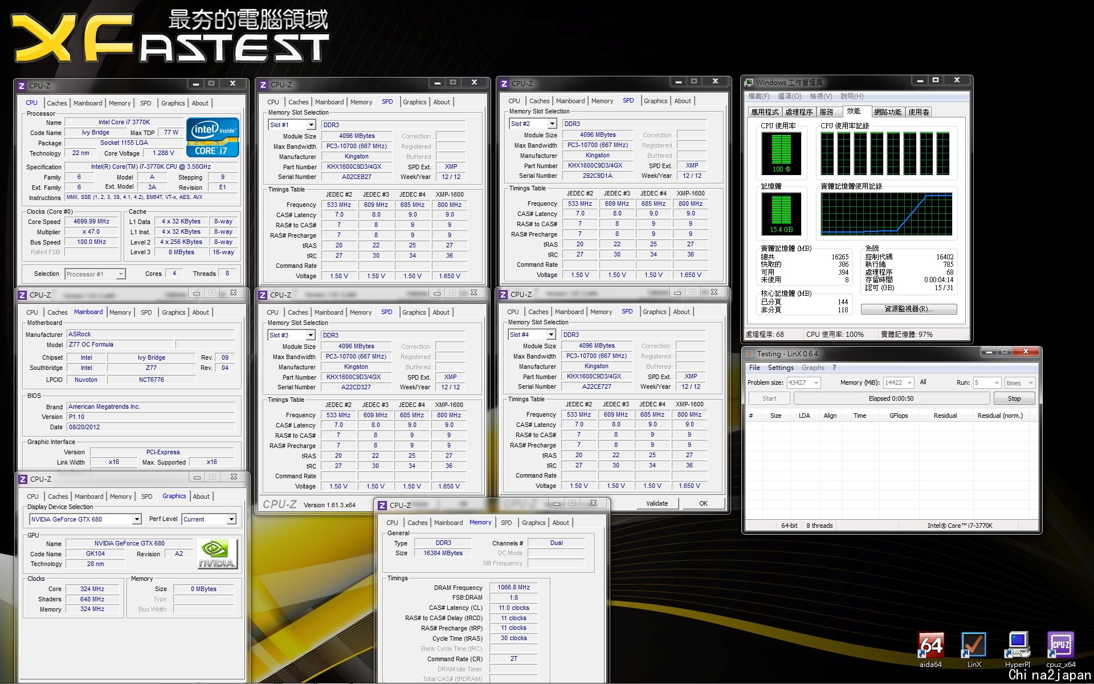
Task: Click Serial Number A02CEB27 value
Action: pyautogui.click(x=357, y=177)
